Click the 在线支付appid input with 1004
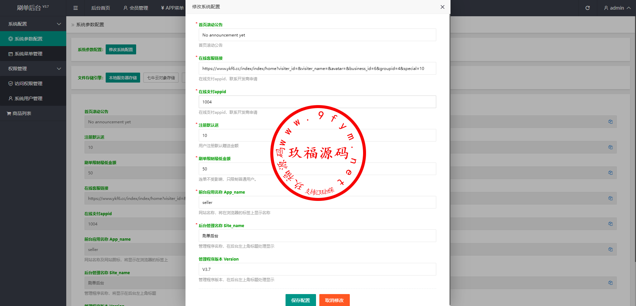 [317, 102]
